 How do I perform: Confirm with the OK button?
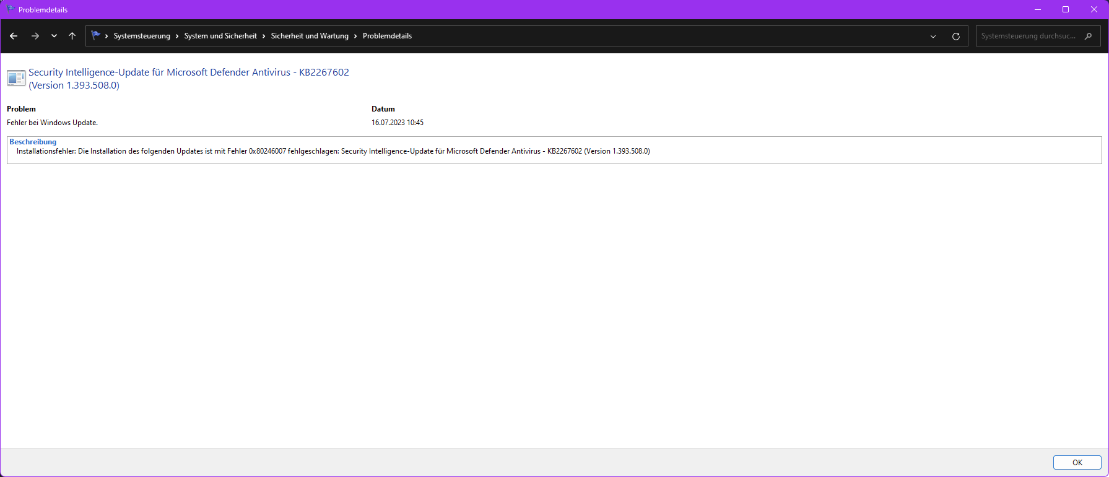click(x=1077, y=463)
